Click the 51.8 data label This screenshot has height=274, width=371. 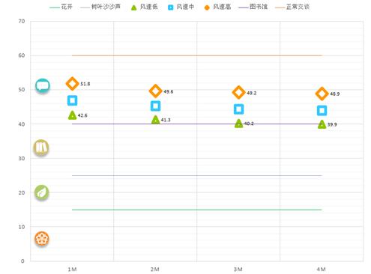(x=85, y=84)
